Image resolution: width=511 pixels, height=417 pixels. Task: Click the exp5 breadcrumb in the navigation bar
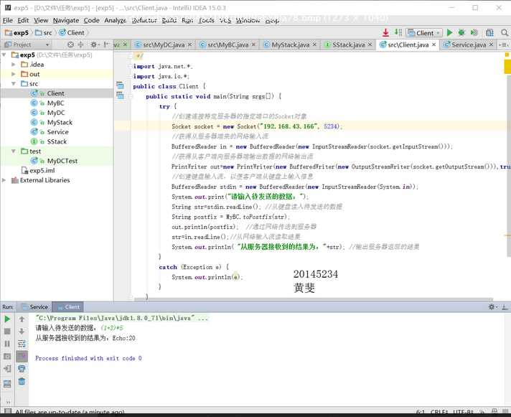pyautogui.click(x=17, y=32)
